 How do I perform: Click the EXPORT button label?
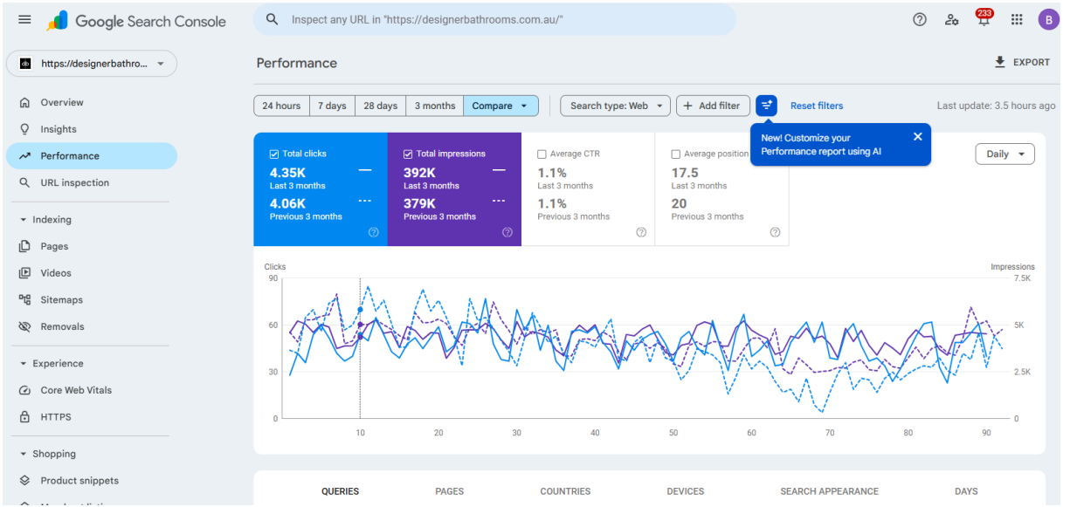[x=1032, y=63]
